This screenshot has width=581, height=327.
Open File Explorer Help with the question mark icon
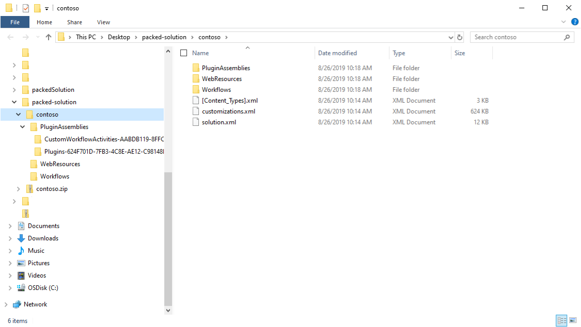tap(575, 22)
